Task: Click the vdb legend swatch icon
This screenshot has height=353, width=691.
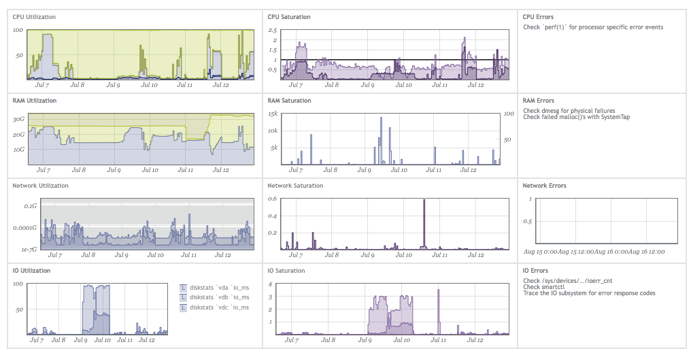Action: click(183, 297)
